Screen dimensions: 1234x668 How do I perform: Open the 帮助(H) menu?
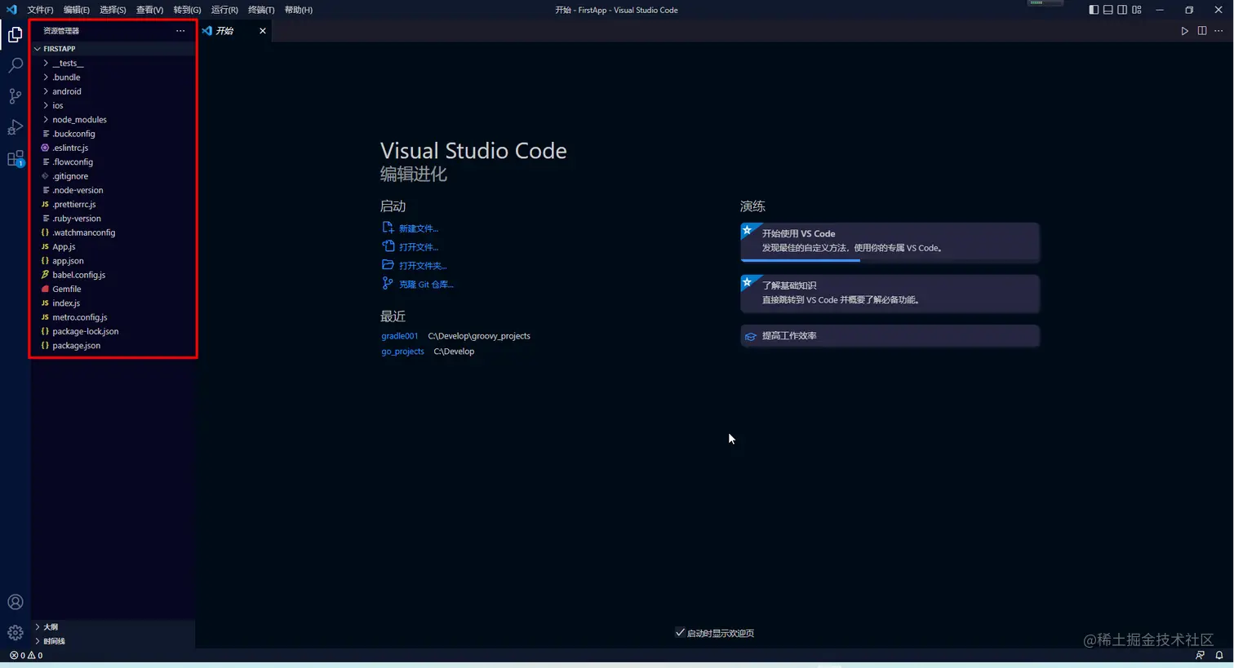tap(299, 10)
